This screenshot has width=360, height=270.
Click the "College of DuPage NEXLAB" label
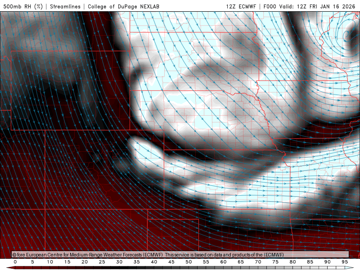(x=123, y=6)
